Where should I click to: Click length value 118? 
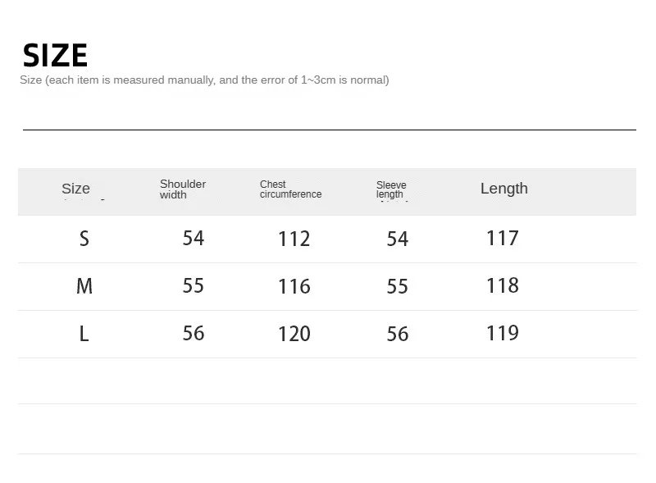[502, 286]
